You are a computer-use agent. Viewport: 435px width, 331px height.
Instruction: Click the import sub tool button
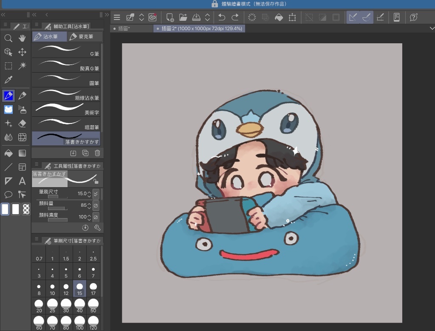pyautogui.click(x=73, y=153)
